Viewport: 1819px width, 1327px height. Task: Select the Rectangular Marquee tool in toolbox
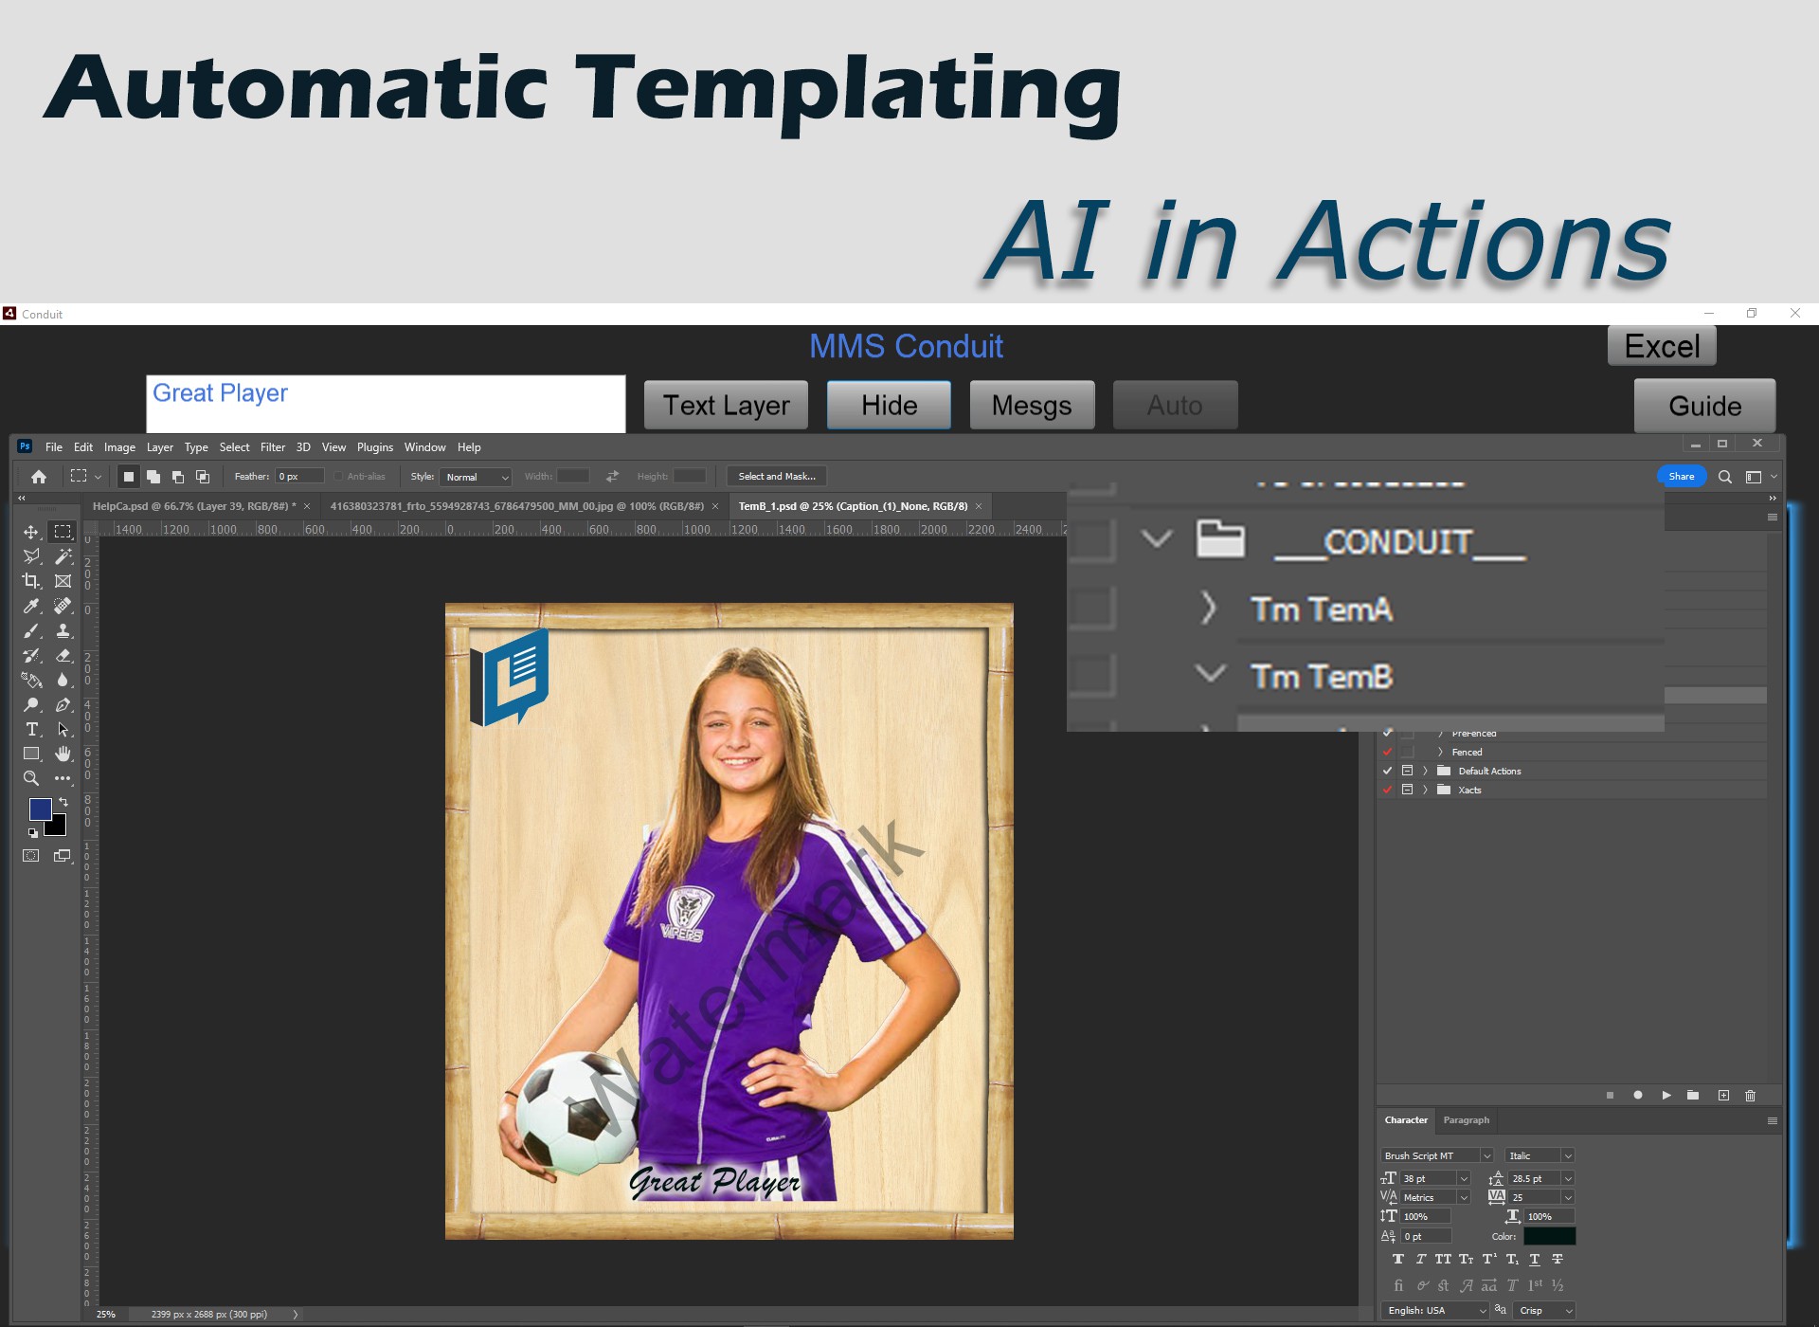click(63, 532)
